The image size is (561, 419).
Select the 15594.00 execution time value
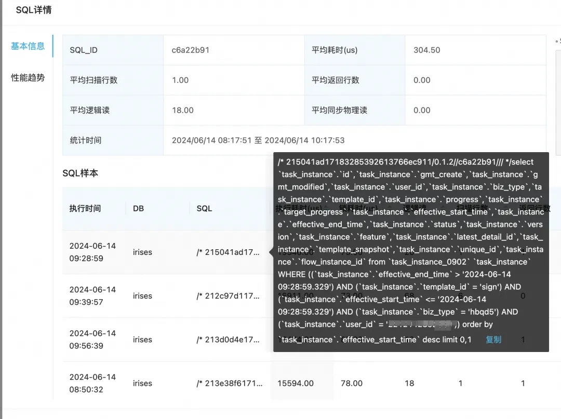[296, 383]
